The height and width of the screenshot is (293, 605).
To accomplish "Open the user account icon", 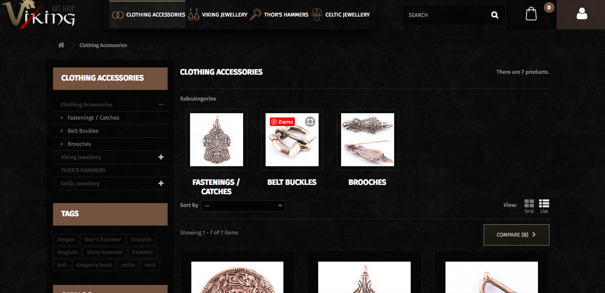I will click(582, 14).
